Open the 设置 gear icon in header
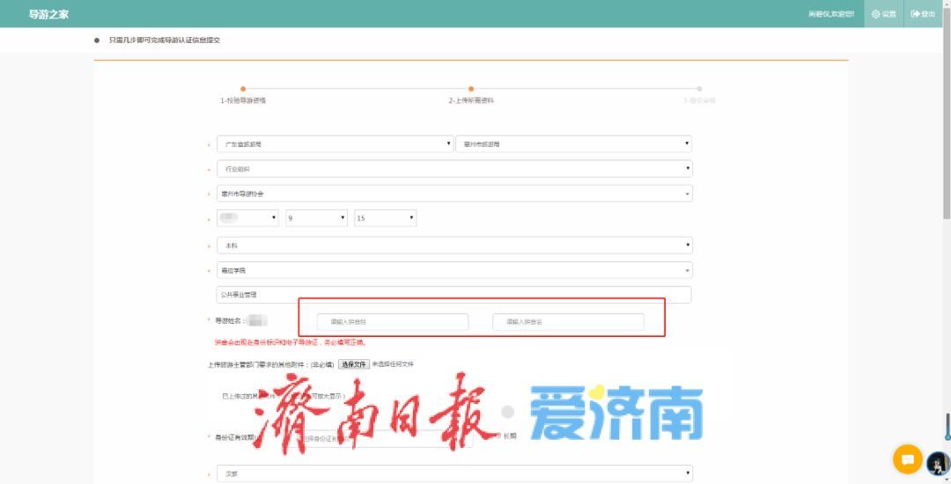Viewport: 951px width, 484px height. click(876, 14)
